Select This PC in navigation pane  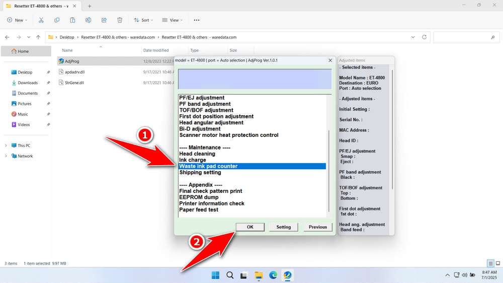pyautogui.click(x=24, y=146)
